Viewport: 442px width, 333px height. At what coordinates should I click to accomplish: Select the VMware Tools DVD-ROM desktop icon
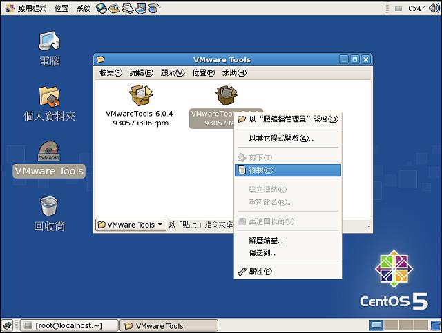tap(49, 151)
